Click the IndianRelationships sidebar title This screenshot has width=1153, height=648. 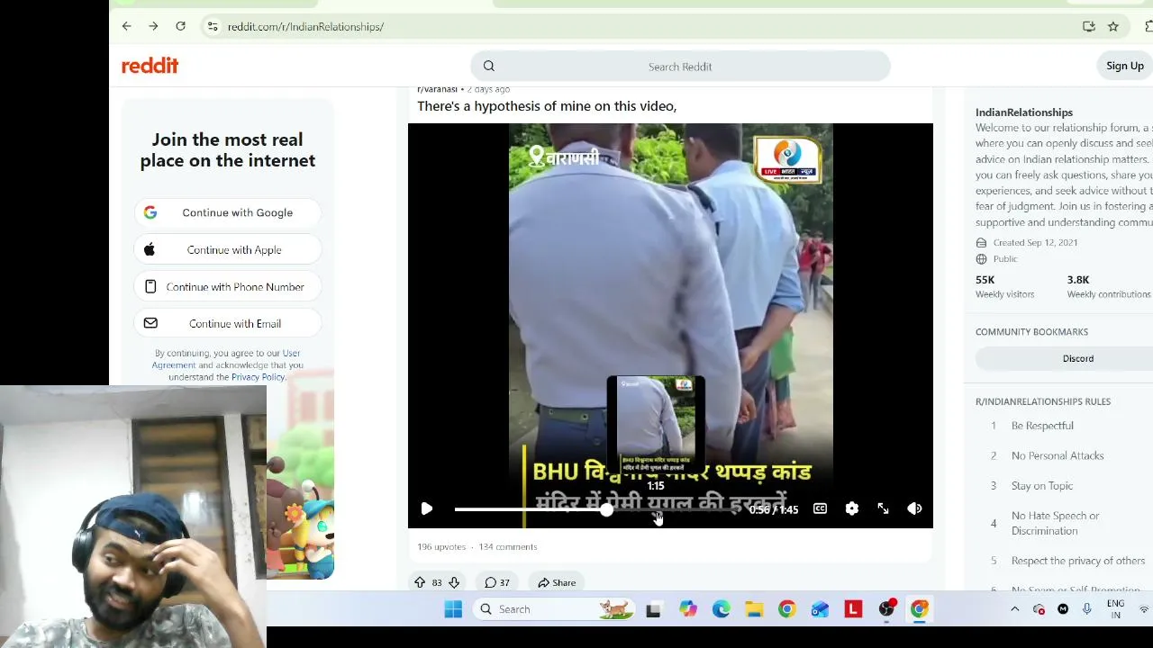1024,112
